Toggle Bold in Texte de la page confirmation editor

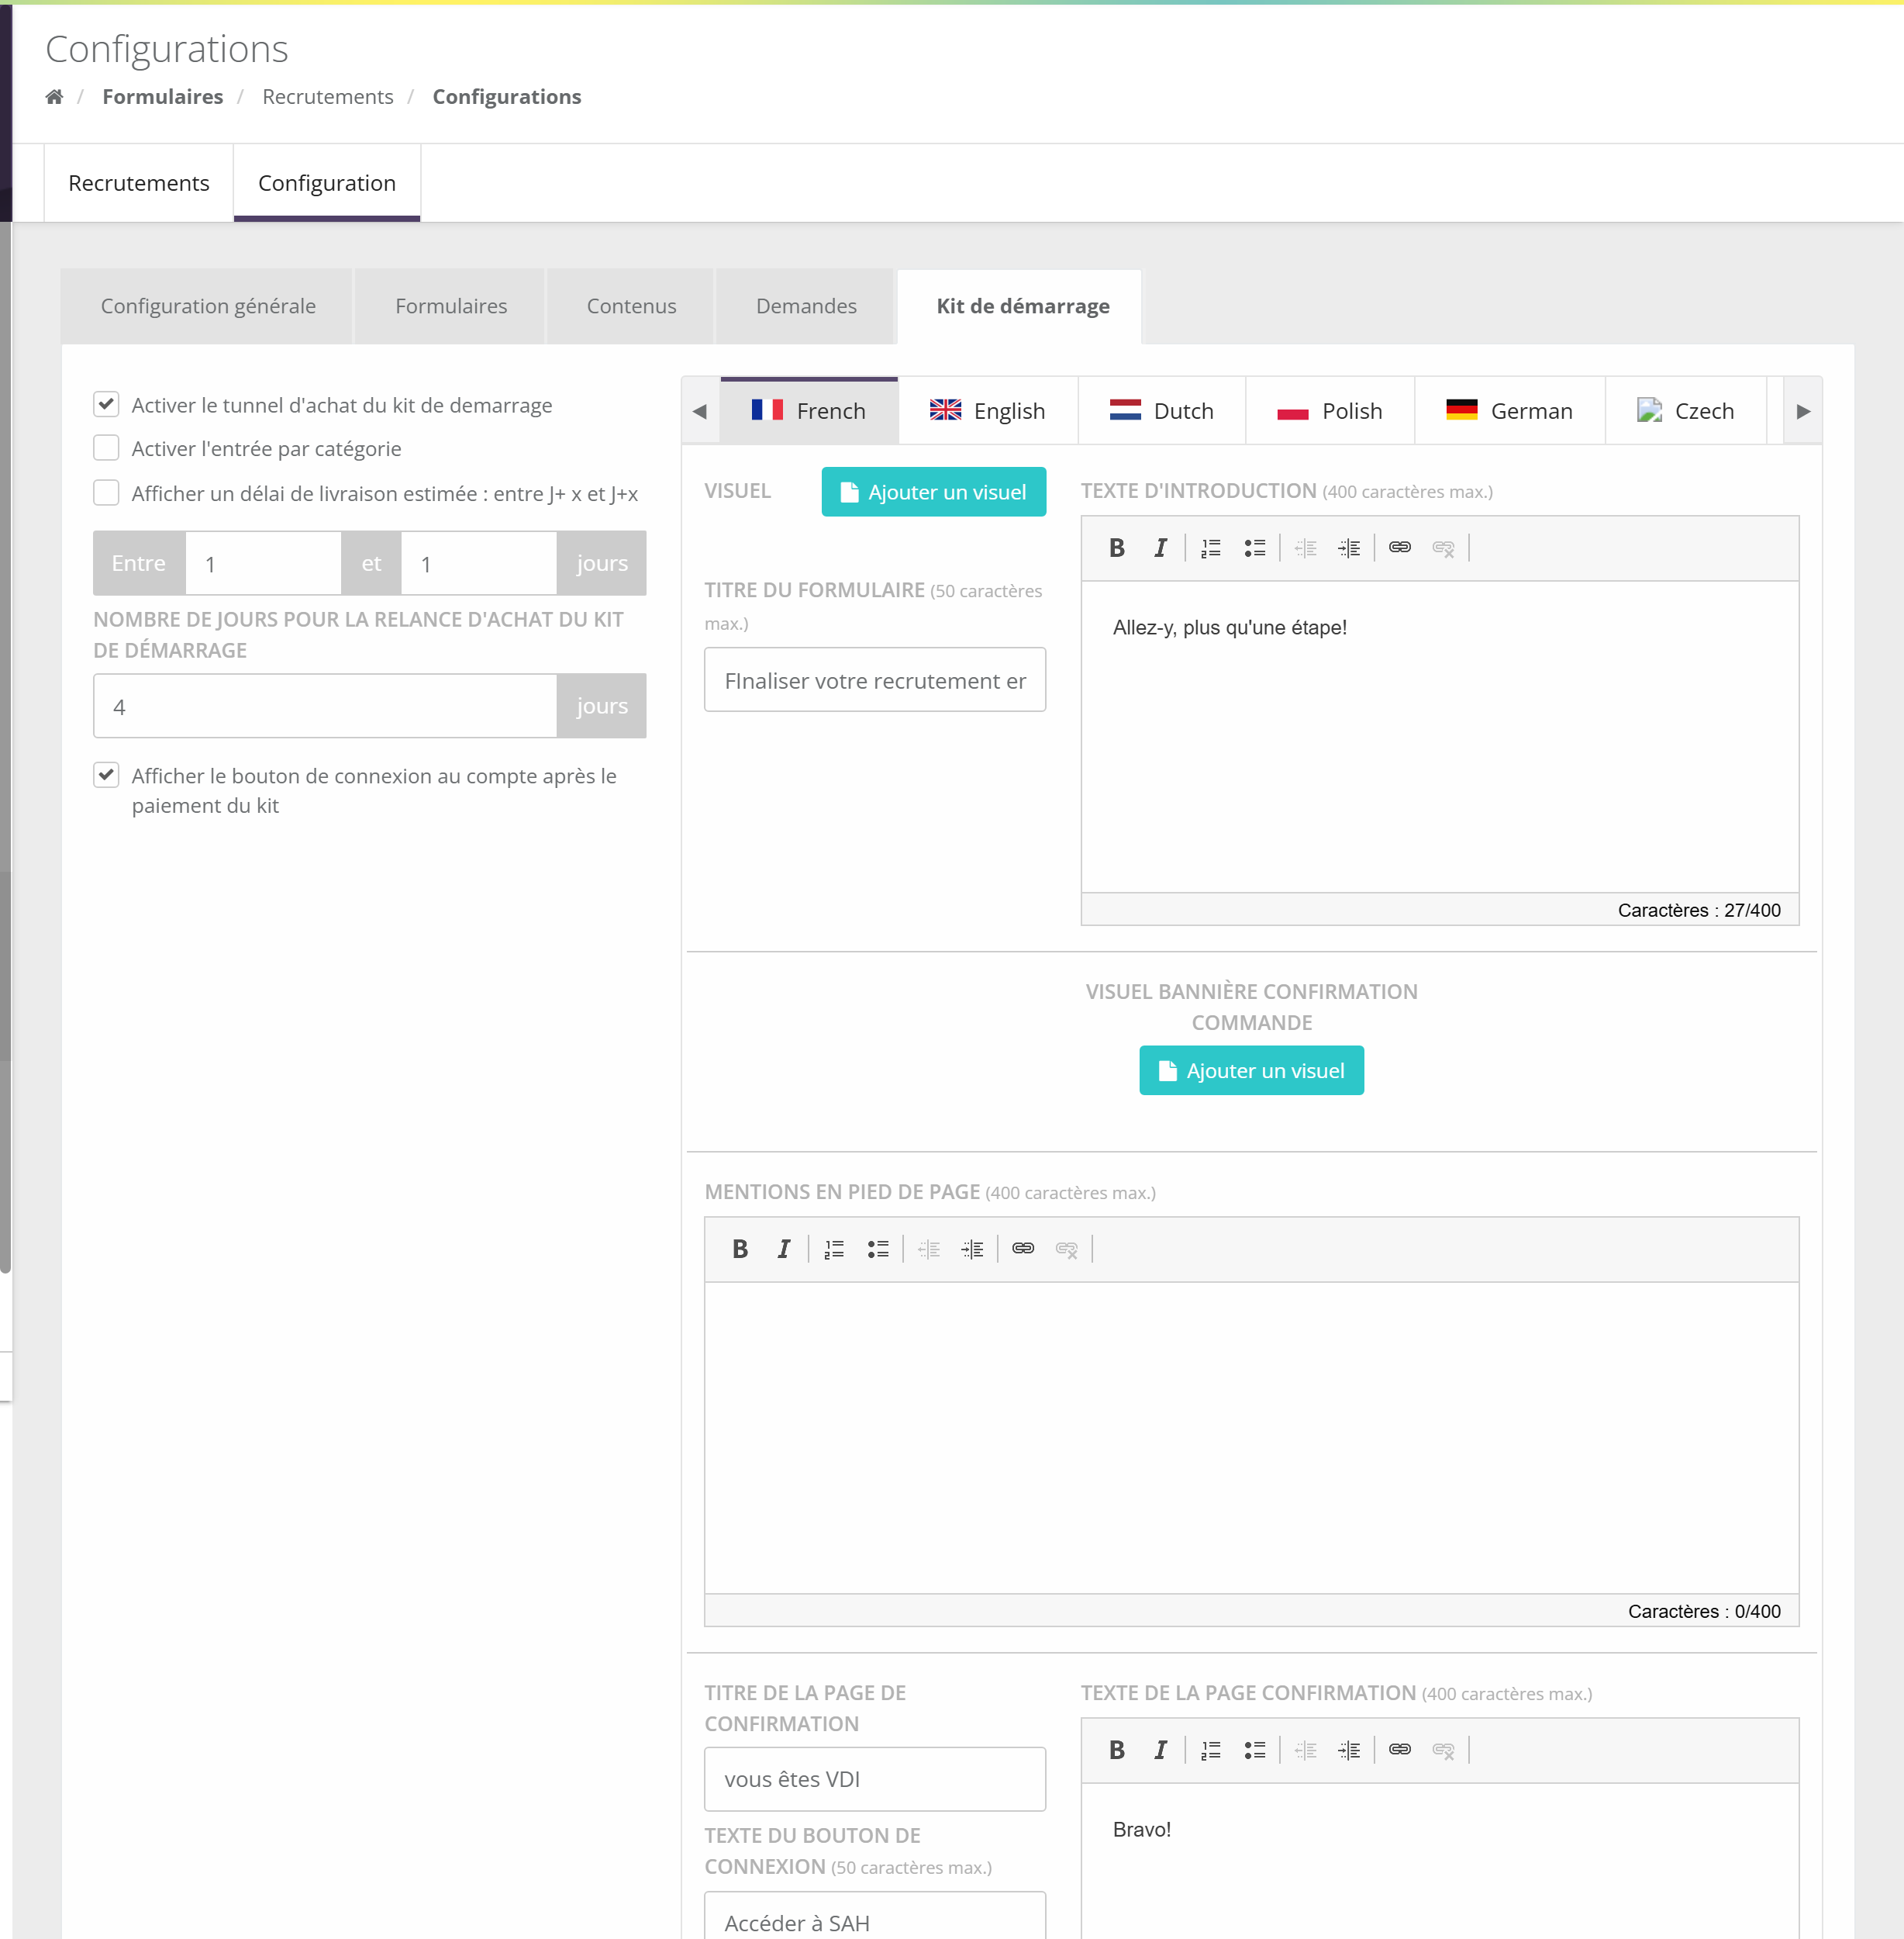[x=1117, y=1750]
